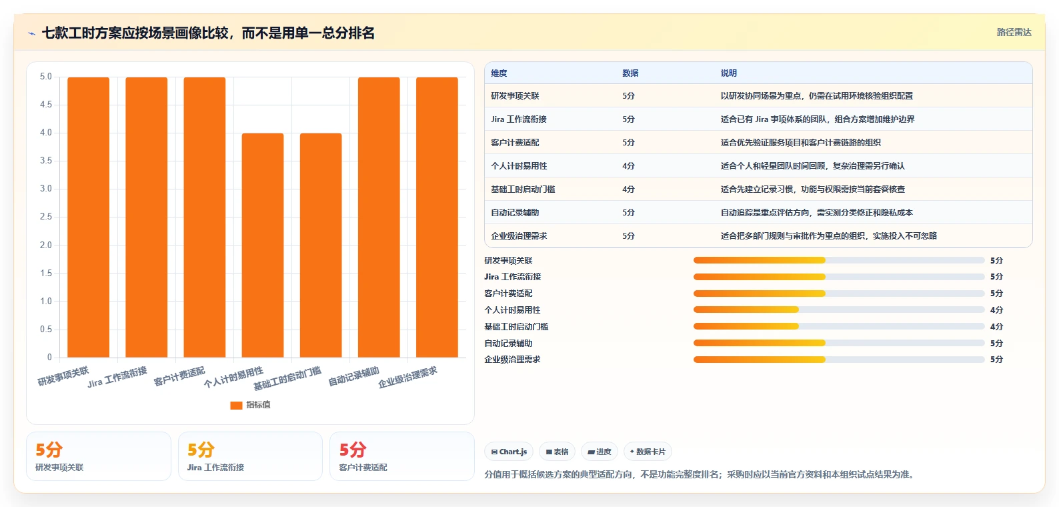Select the 企业级治理需求 table row label
This screenshot has height=507, width=1059.
519,236
